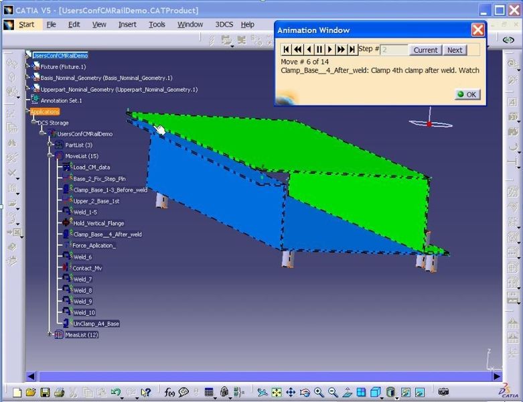This screenshot has width=523, height=402.
Task: Select the Hold_Vertical_Flange move
Action: click(98, 223)
